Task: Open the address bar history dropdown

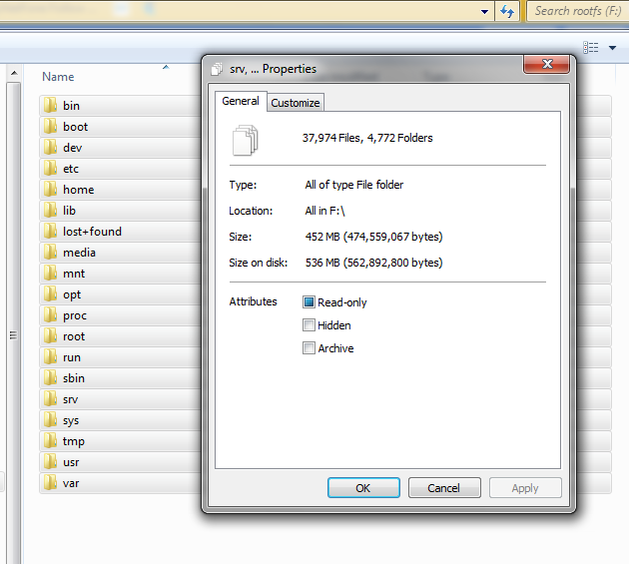Action: pyautogui.click(x=484, y=12)
